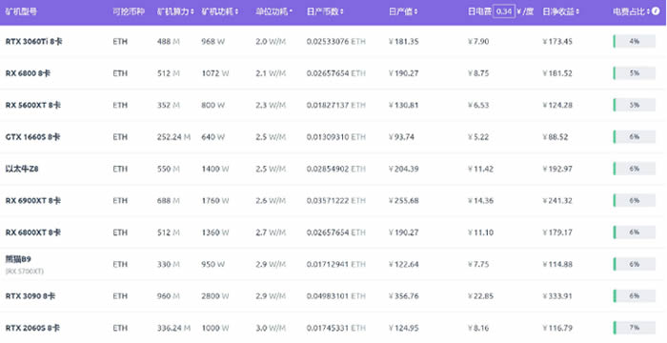This screenshot has height=343, width=667.
Task: Select the ¥122.64 daily output value
Action: click(x=404, y=264)
